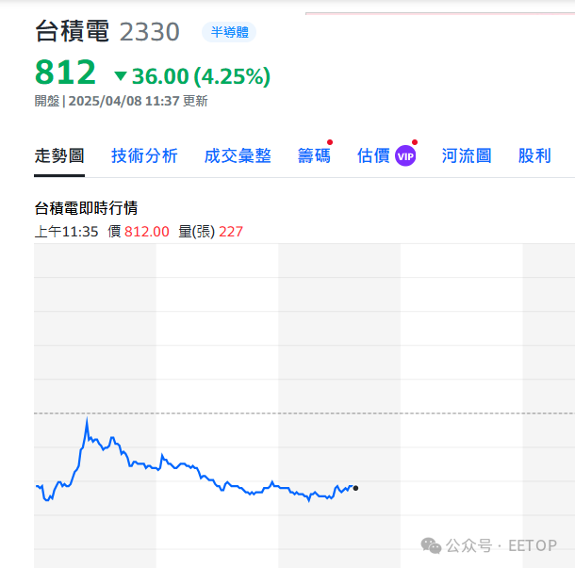
Task: Open the 估價 tab
Action: pos(373,155)
